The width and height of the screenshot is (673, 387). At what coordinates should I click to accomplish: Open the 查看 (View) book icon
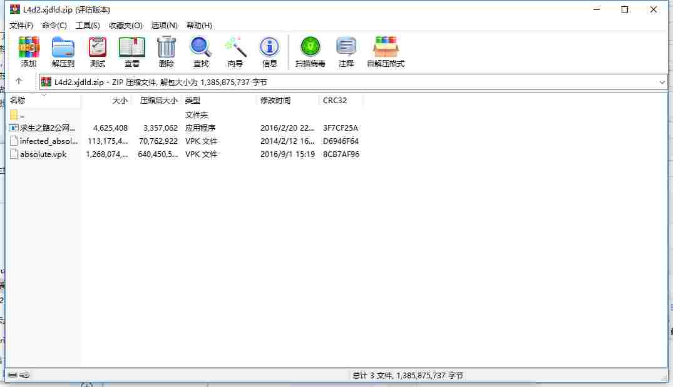pos(131,47)
